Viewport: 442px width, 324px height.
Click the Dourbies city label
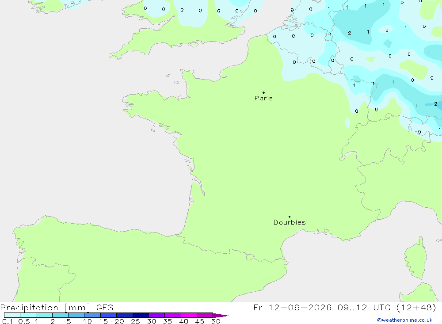coord(290,222)
